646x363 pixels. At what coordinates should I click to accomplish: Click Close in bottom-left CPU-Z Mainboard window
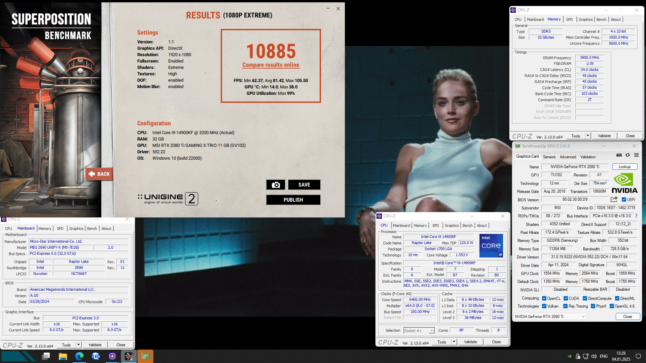pyautogui.click(x=121, y=345)
